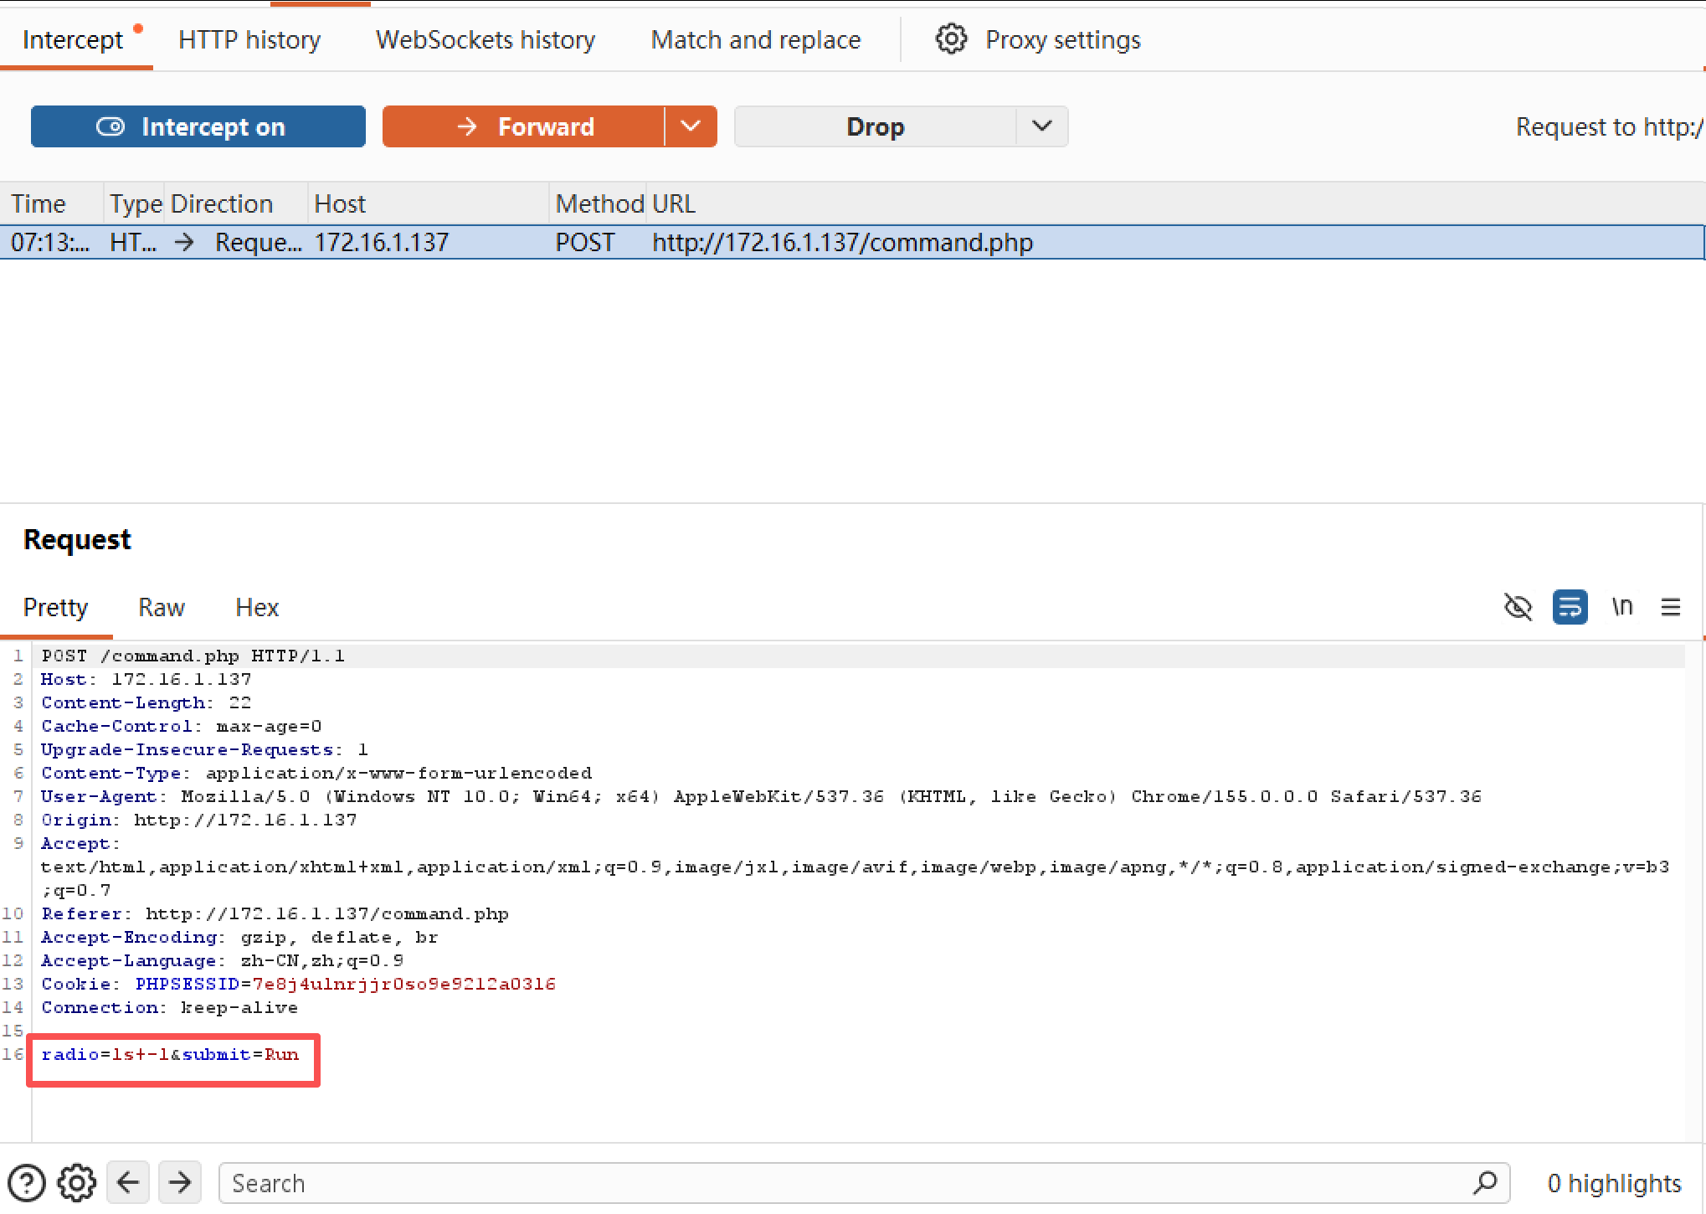Click the radio=ls+-l request body line

click(x=170, y=1054)
